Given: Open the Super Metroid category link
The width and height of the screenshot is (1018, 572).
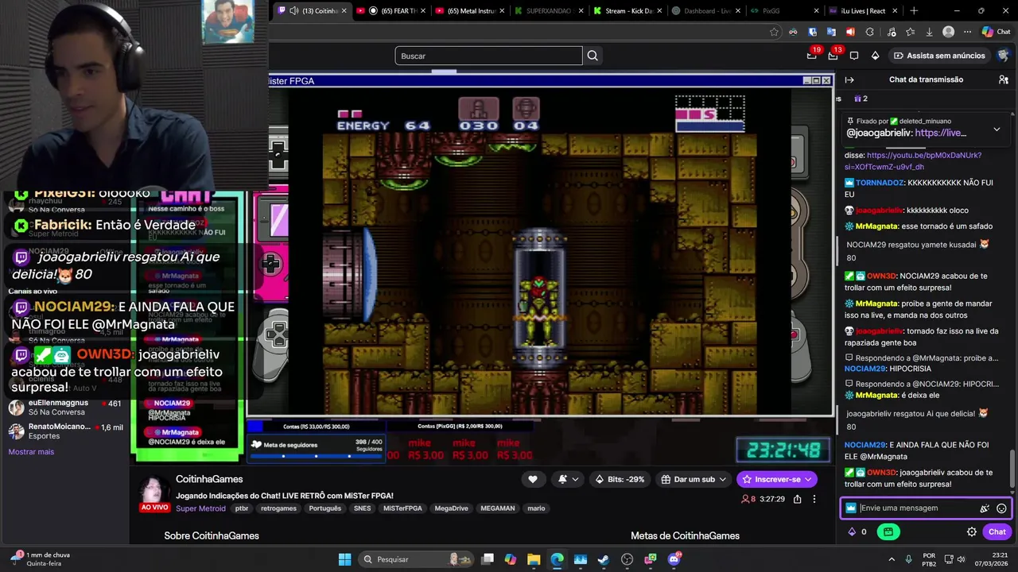Looking at the screenshot, I should 200,508.
